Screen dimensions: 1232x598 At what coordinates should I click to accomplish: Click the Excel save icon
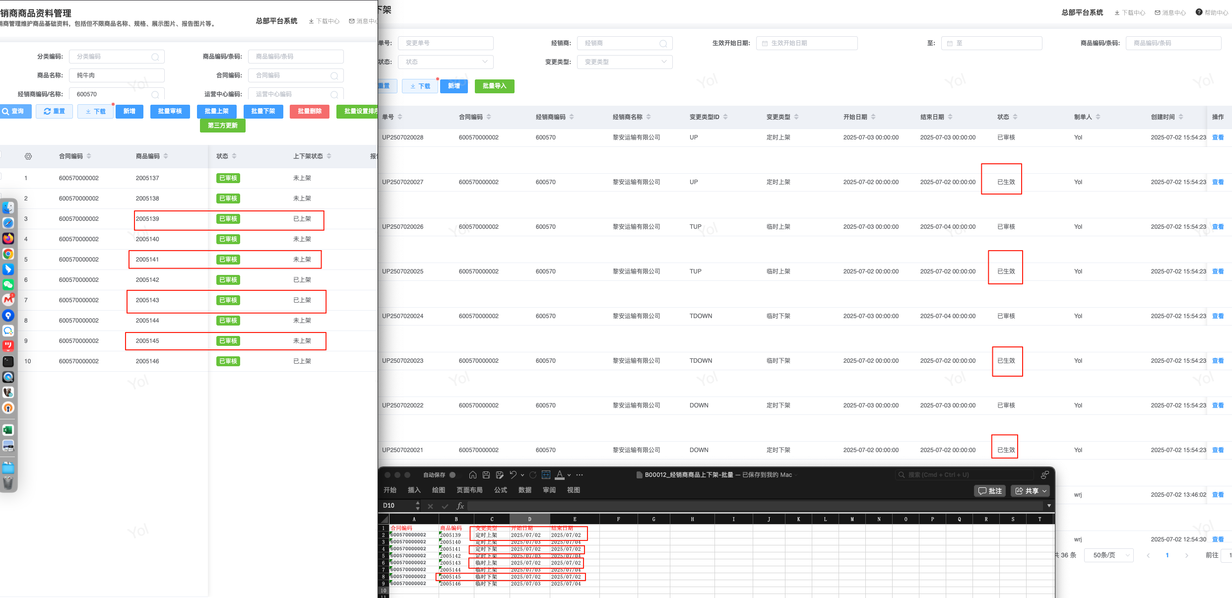coord(486,475)
